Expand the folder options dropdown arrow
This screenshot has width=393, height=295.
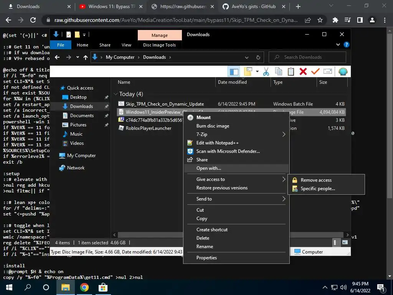coord(257,72)
